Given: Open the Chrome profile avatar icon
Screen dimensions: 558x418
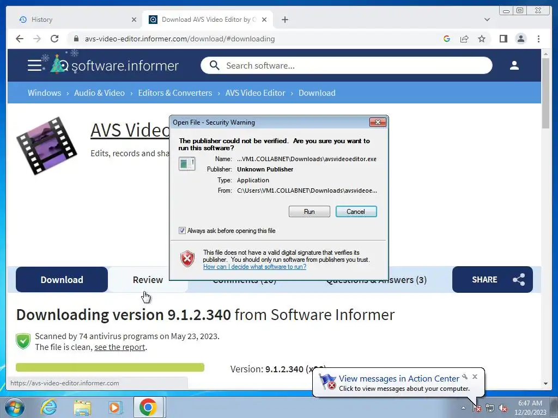Looking at the screenshot, I should pos(520,39).
